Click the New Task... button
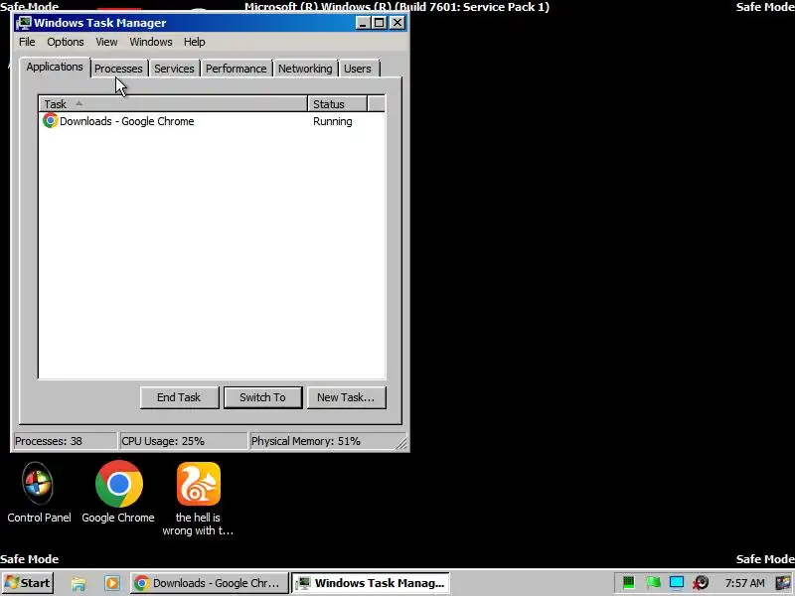Image resolution: width=795 pixels, height=596 pixels. [x=346, y=397]
